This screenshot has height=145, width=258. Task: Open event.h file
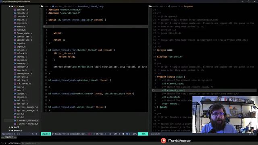click(x=21, y=30)
